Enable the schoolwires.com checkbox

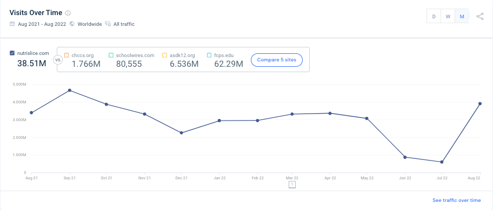click(111, 55)
